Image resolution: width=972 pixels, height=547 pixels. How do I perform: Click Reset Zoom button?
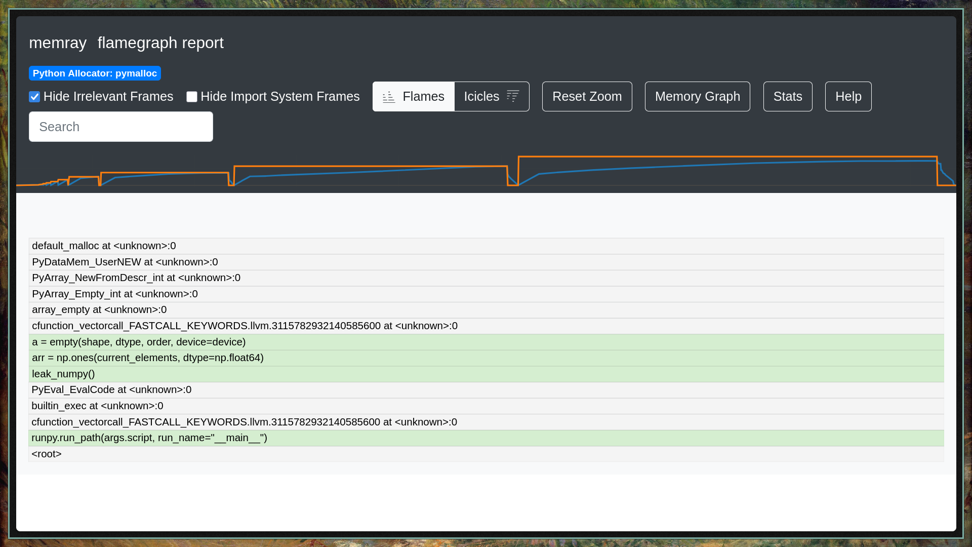coord(587,96)
